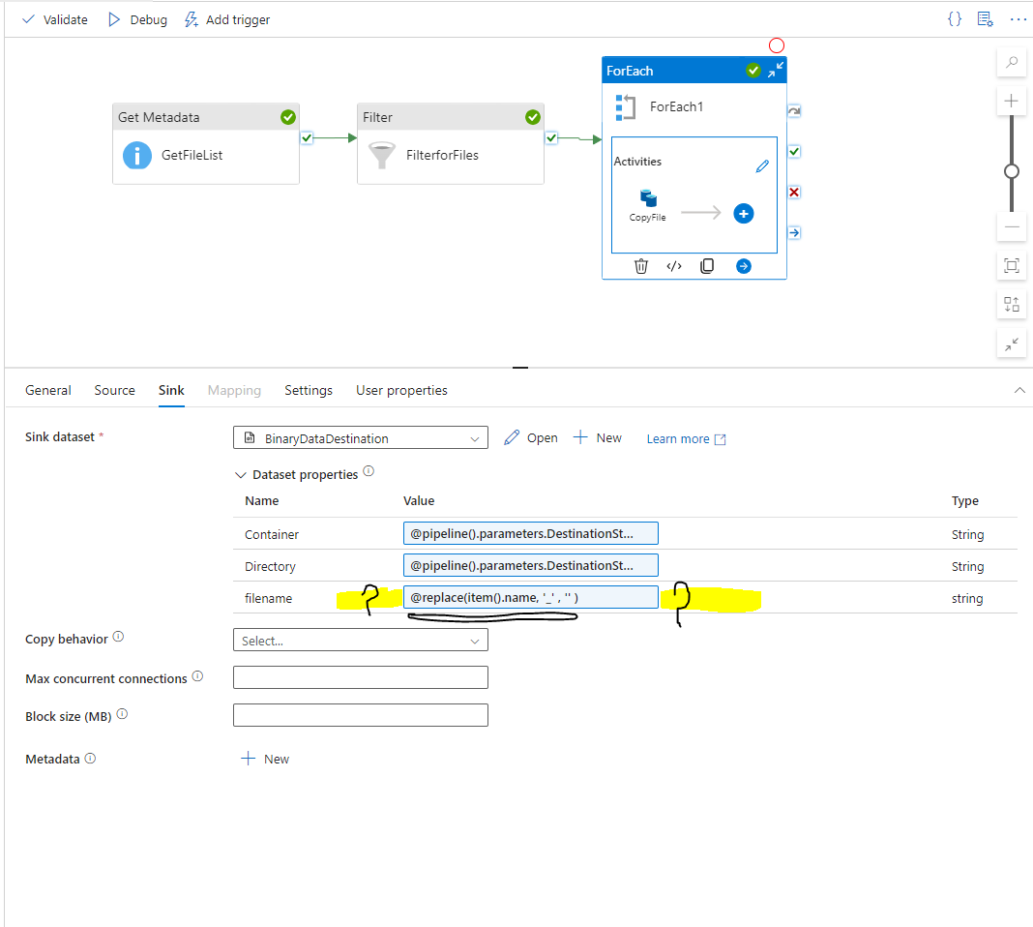Screen dimensions: 1033x927
Task: Open pipeline JSON code view braces icon
Action: [x=955, y=19]
